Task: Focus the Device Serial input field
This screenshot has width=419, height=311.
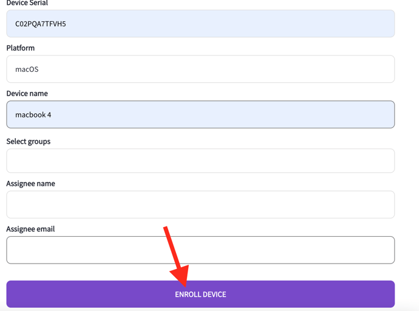Action: (200, 24)
